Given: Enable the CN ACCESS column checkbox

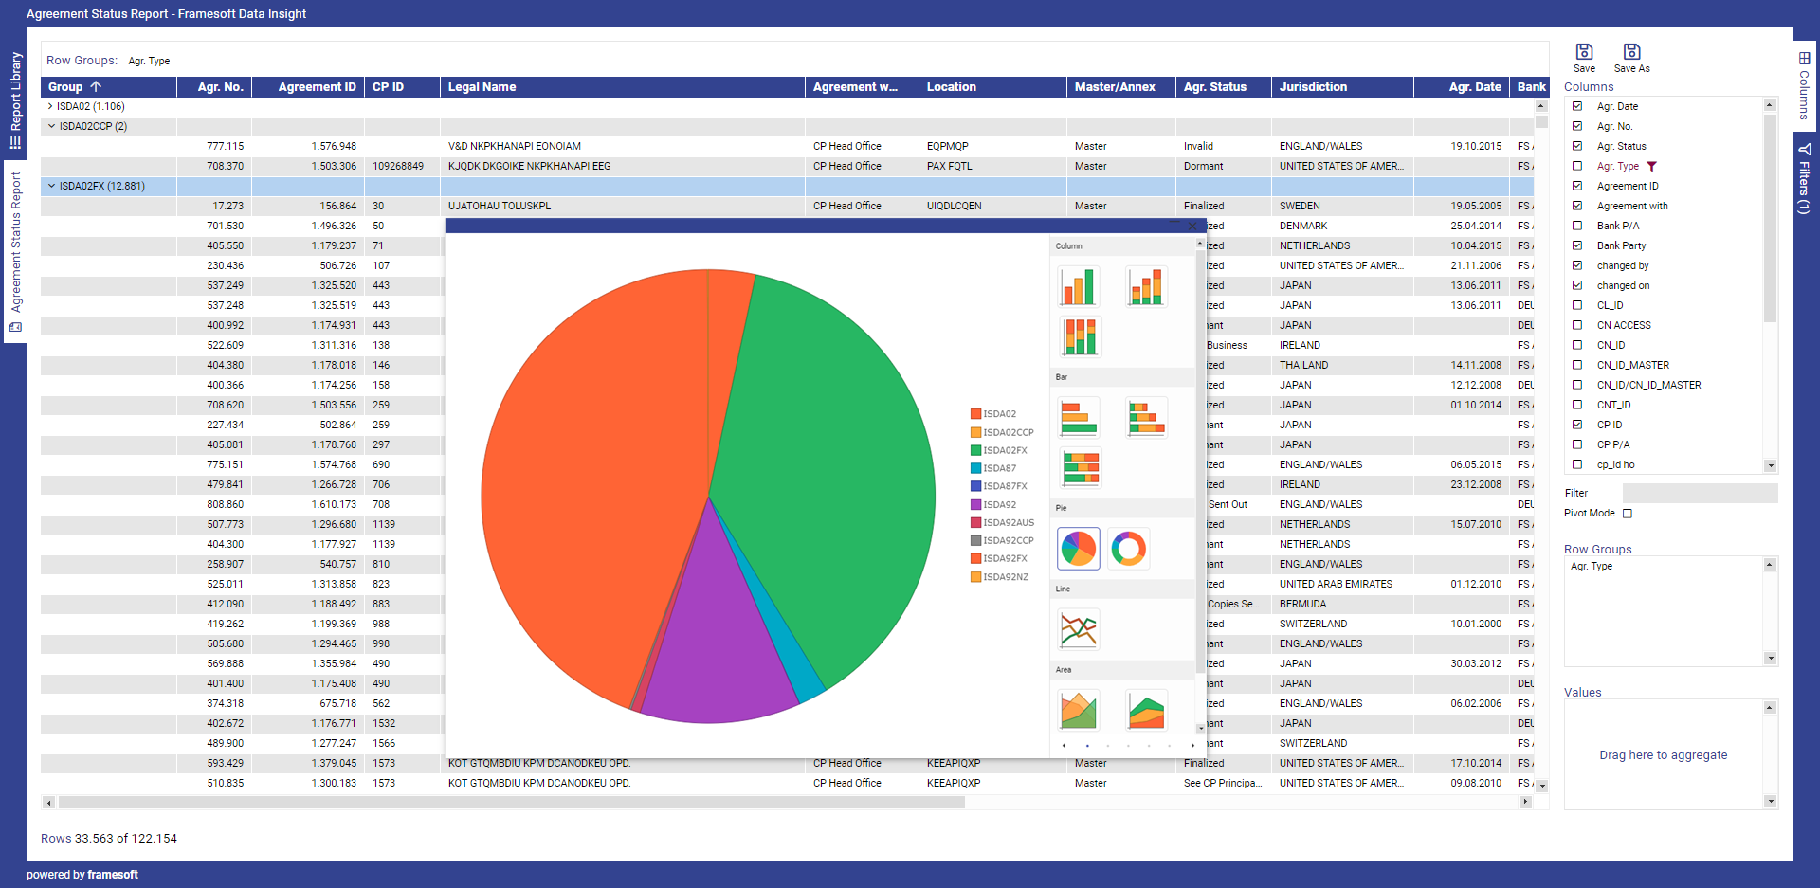Looking at the screenshot, I should [1577, 325].
